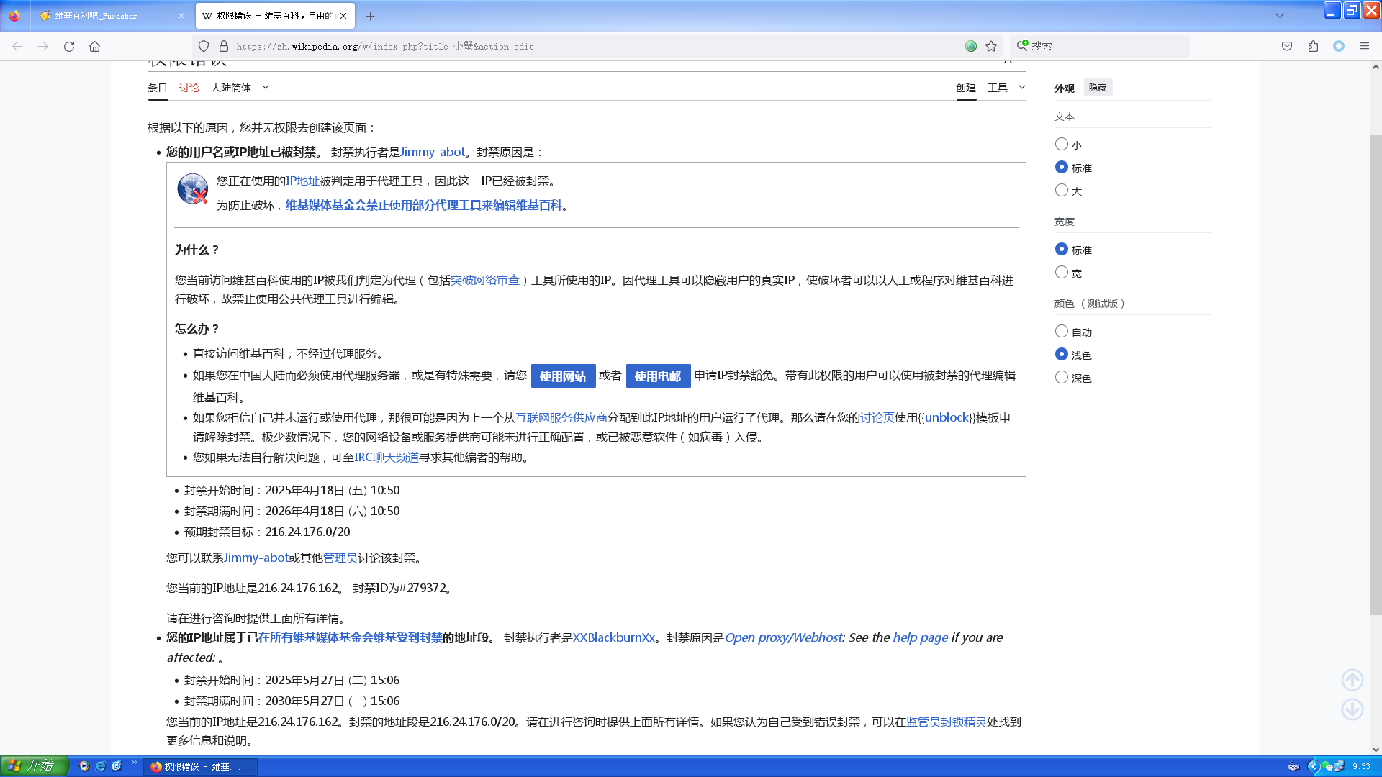
Task: Click the 创建 tab
Action: pos(966,88)
